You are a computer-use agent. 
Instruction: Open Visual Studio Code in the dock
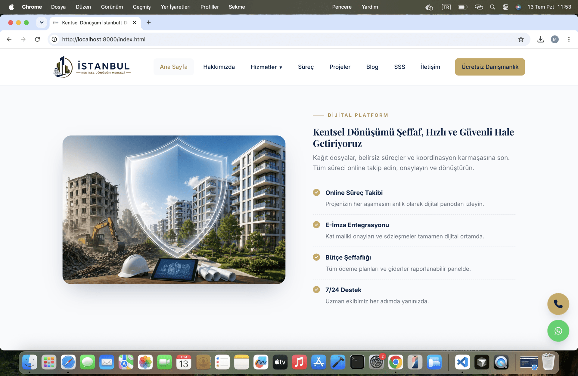click(x=462, y=362)
